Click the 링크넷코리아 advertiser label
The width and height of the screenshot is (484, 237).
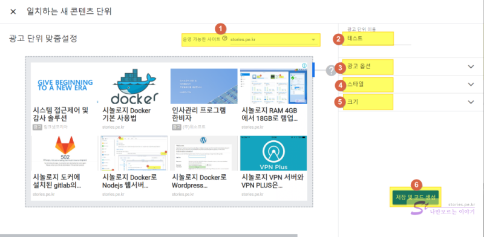[x=56, y=127]
